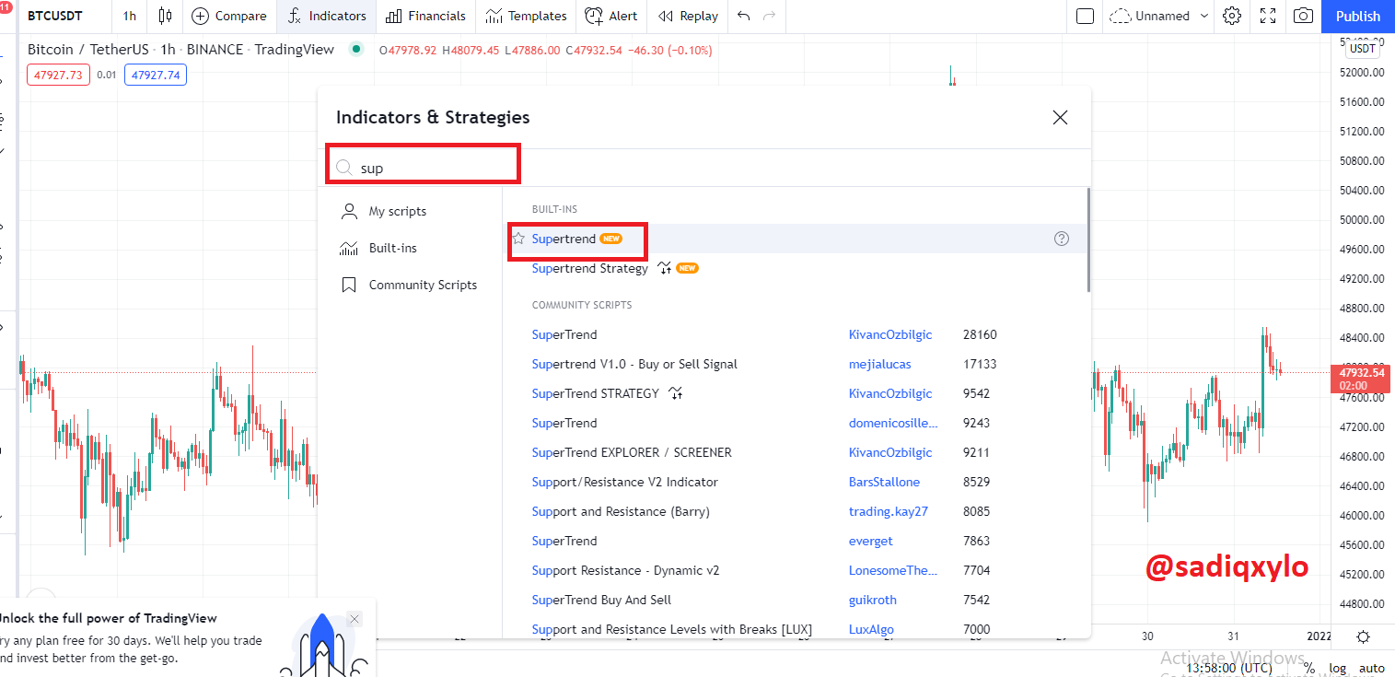Open the layout select square icon
1395x677 pixels.
1085,16
